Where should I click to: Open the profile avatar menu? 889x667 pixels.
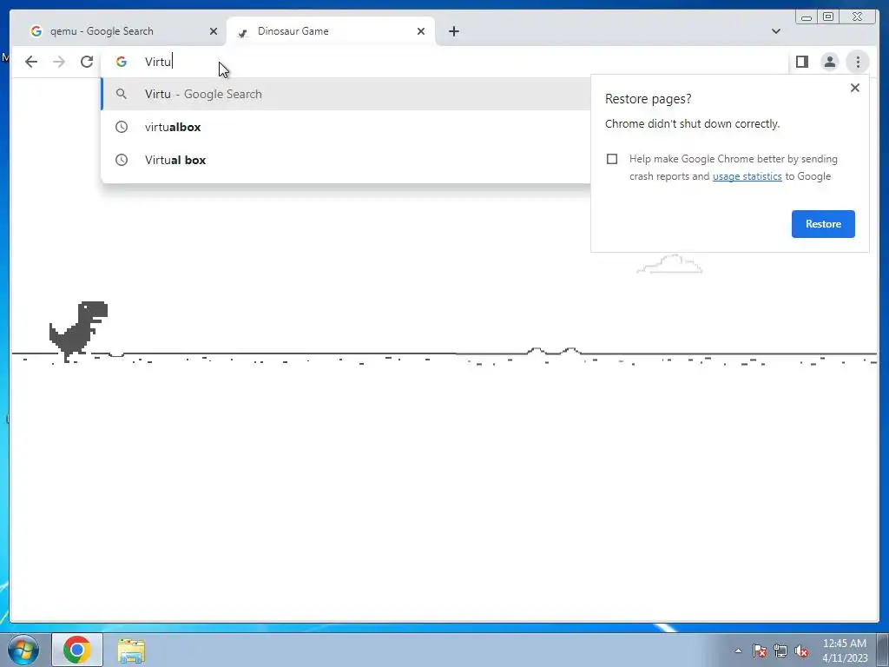click(x=829, y=62)
